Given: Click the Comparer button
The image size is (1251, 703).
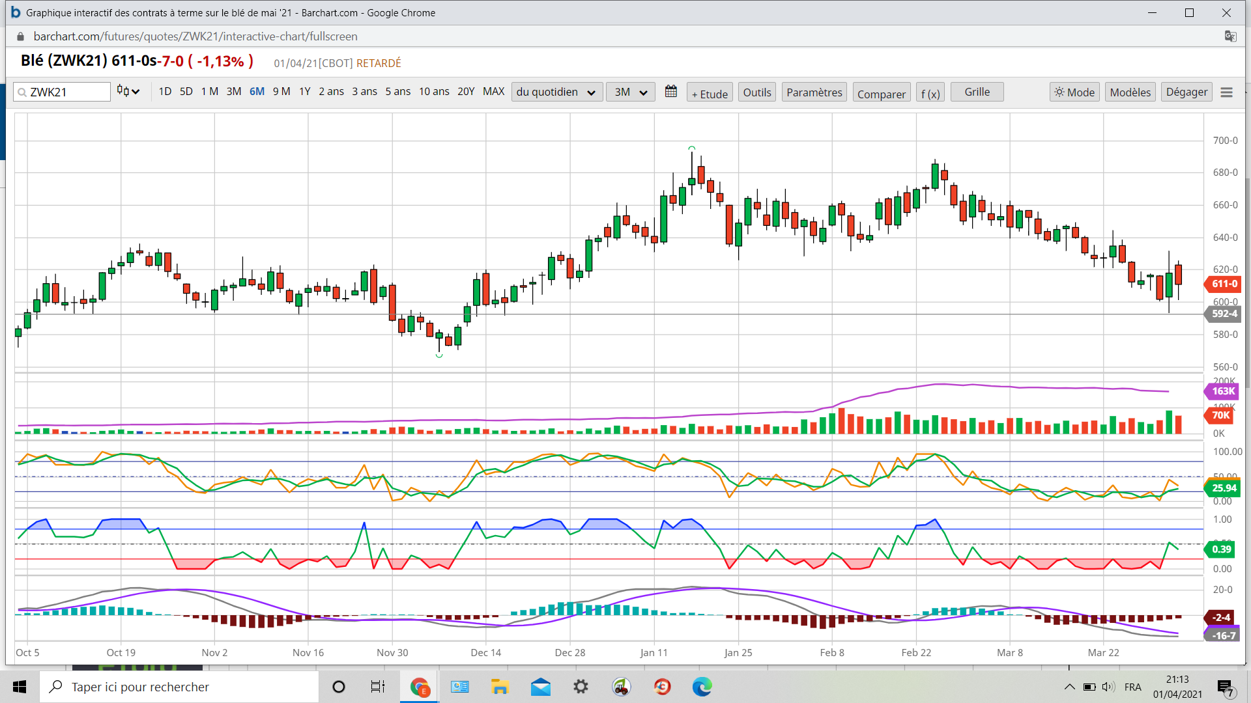Looking at the screenshot, I should click(881, 94).
